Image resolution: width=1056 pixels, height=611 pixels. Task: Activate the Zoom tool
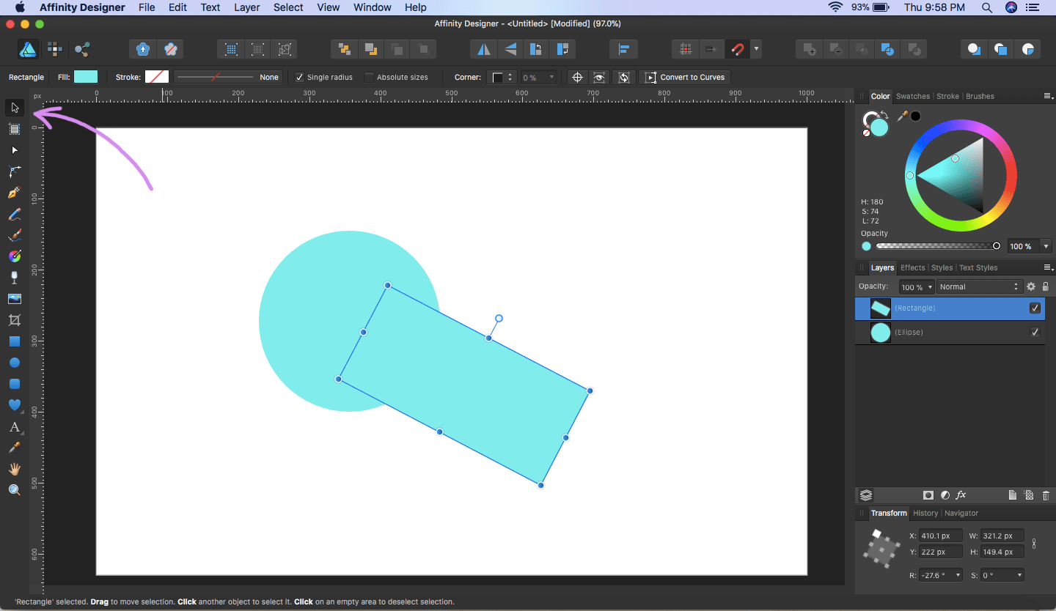15,490
